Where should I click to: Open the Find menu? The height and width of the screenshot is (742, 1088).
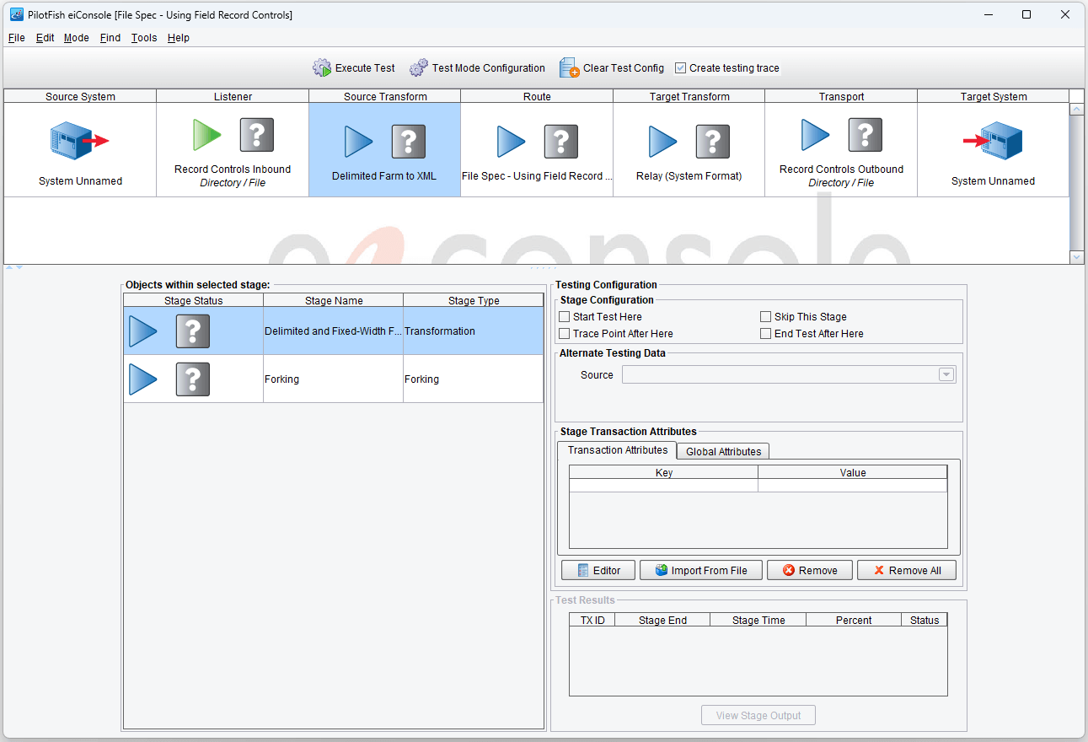[x=110, y=38]
